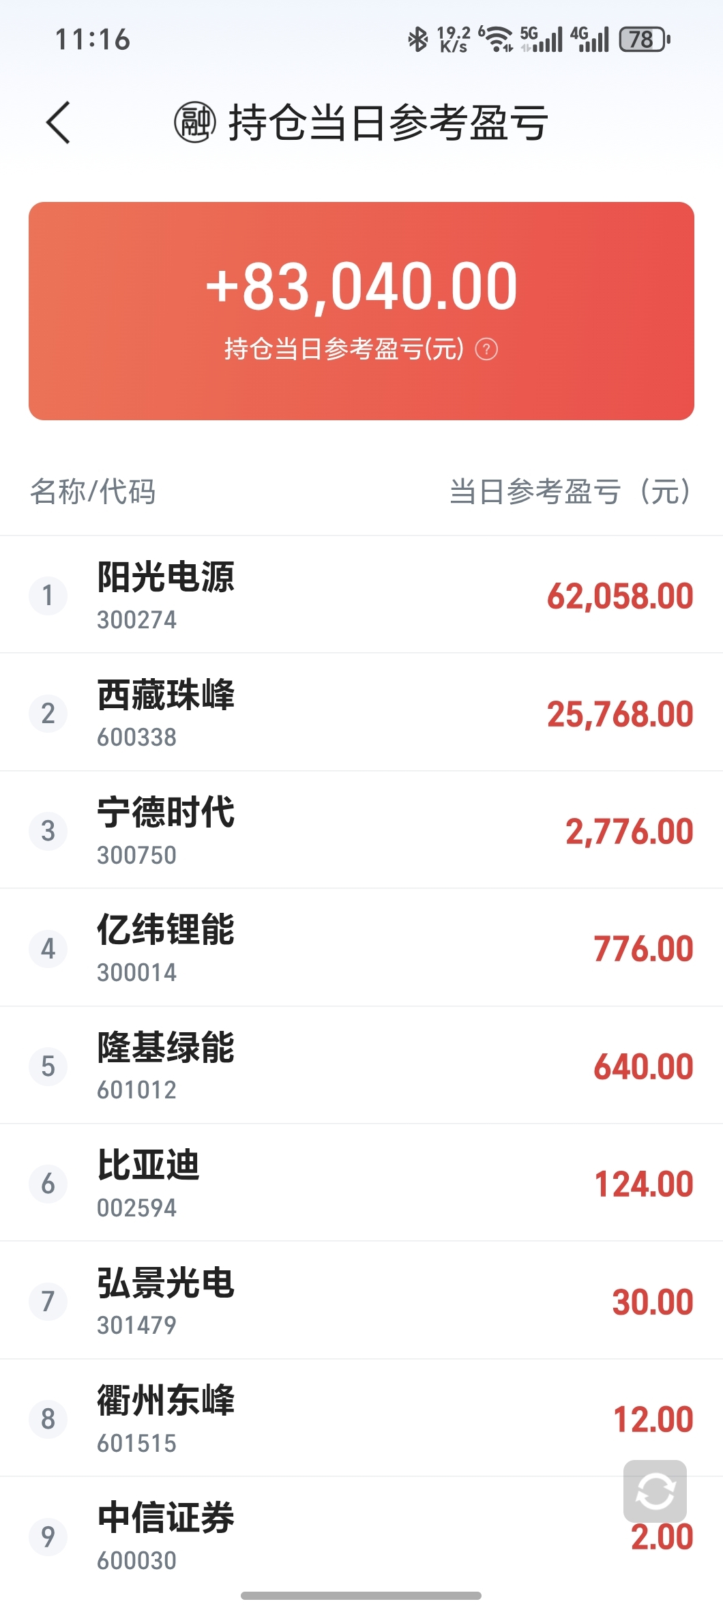Open the 比亚迪 stock row

pos(361,1184)
